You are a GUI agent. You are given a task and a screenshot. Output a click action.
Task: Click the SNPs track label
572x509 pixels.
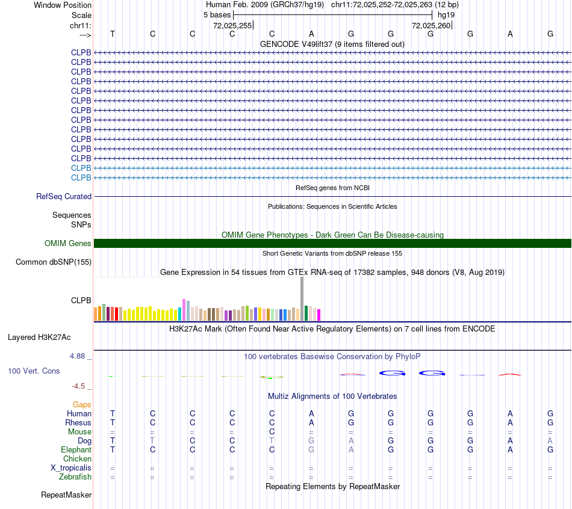(81, 224)
